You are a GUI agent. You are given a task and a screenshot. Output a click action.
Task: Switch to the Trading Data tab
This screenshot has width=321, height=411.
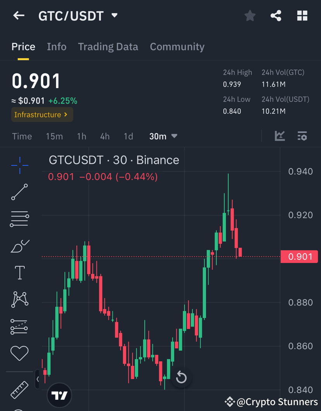click(108, 47)
